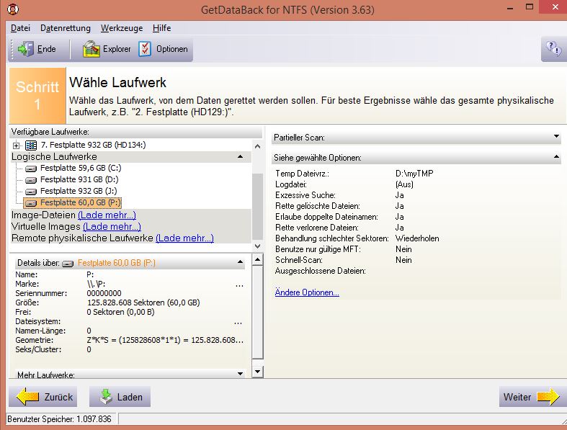This screenshot has width=567, height=430.
Task: Click details panel scroll down arrow
Action: point(257,372)
